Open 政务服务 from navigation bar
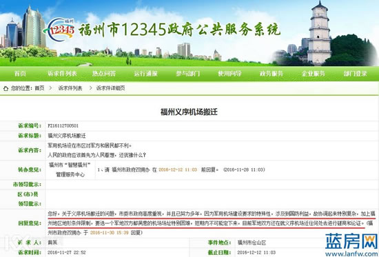Image resolution: width=379 pixels, height=257 pixels. (272, 74)
